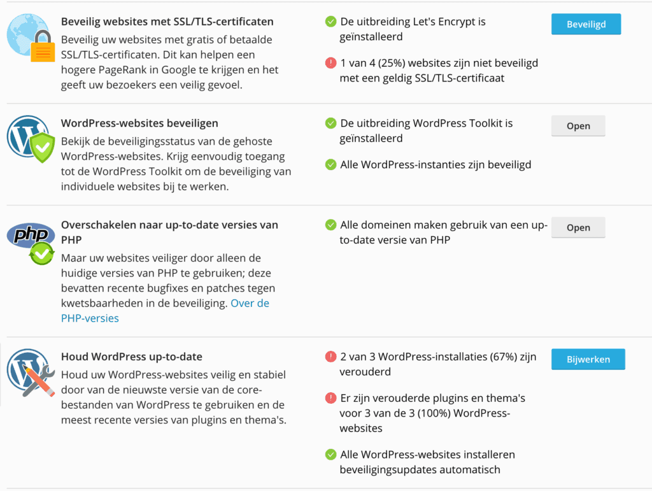Open the WordPress-websites beveiligen section
The width and height of the screenshot is (652, 491).
[x=578, y=126]
